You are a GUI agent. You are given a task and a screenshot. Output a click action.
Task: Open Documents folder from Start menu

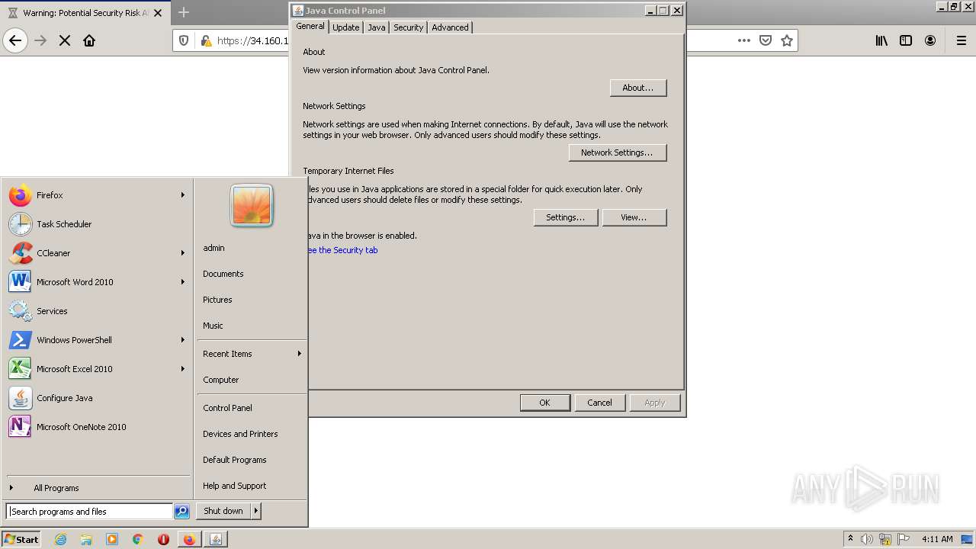(223, 274)
